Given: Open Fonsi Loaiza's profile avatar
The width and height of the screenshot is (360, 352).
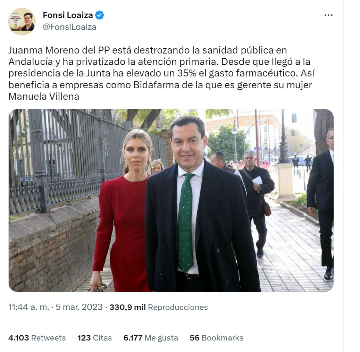Looking at the screenshot, I should [22, 21].
